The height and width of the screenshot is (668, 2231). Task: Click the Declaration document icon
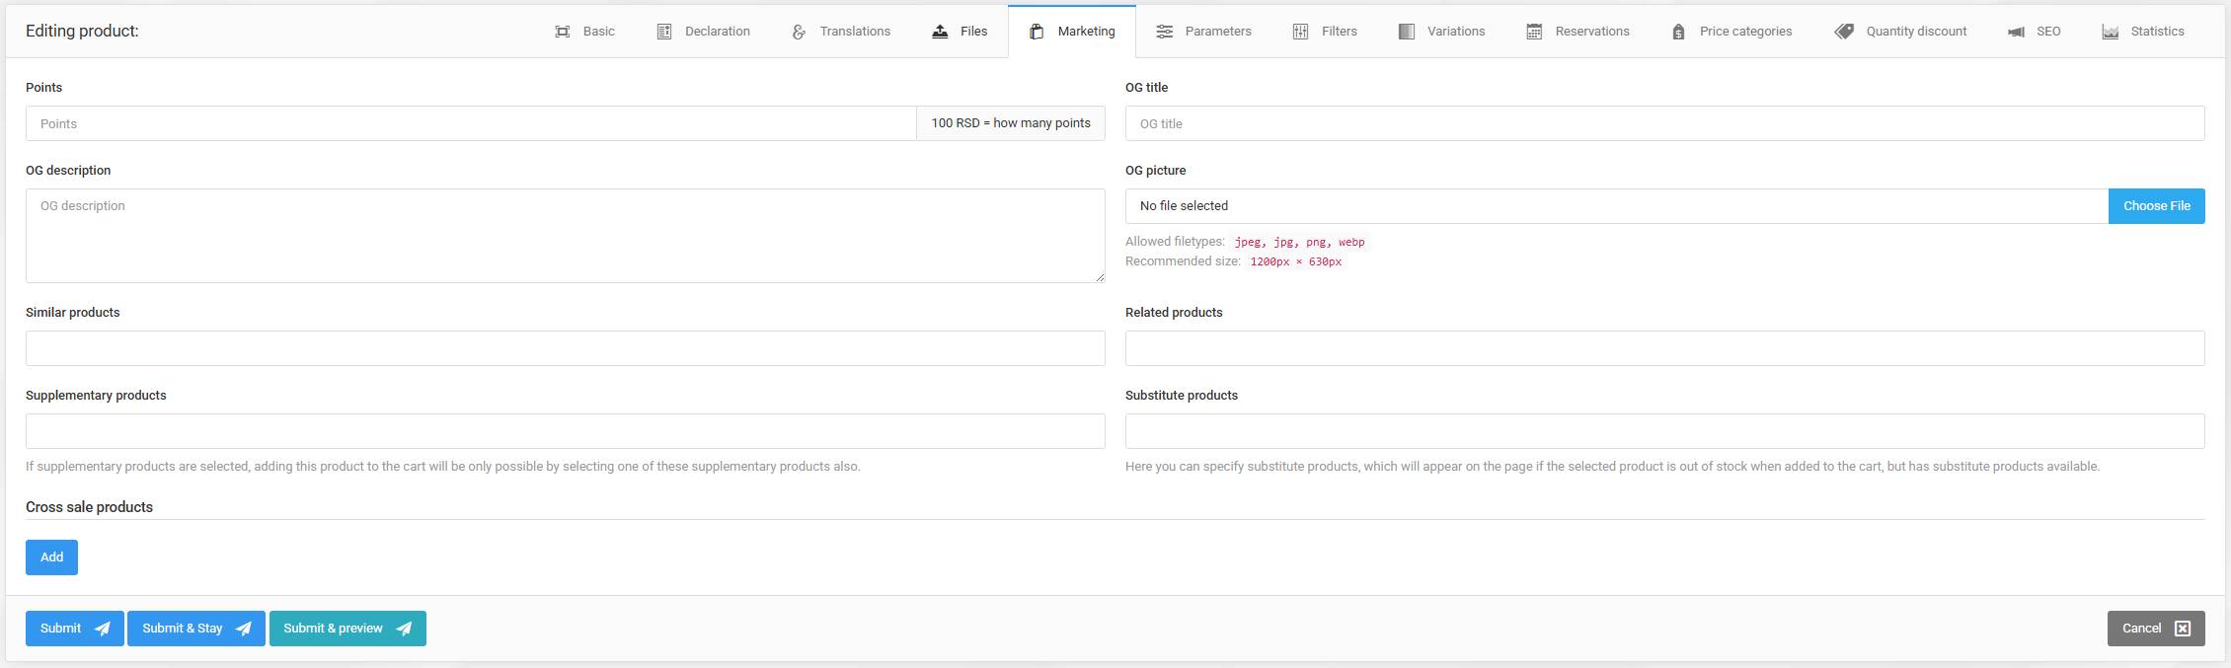(664, 32)
